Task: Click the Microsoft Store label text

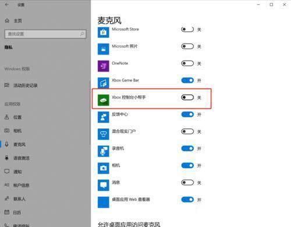Action: [125, 29]
